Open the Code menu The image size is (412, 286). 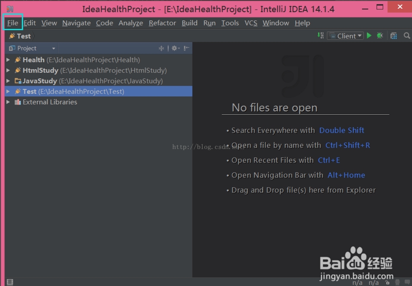(x=104, y=23)
